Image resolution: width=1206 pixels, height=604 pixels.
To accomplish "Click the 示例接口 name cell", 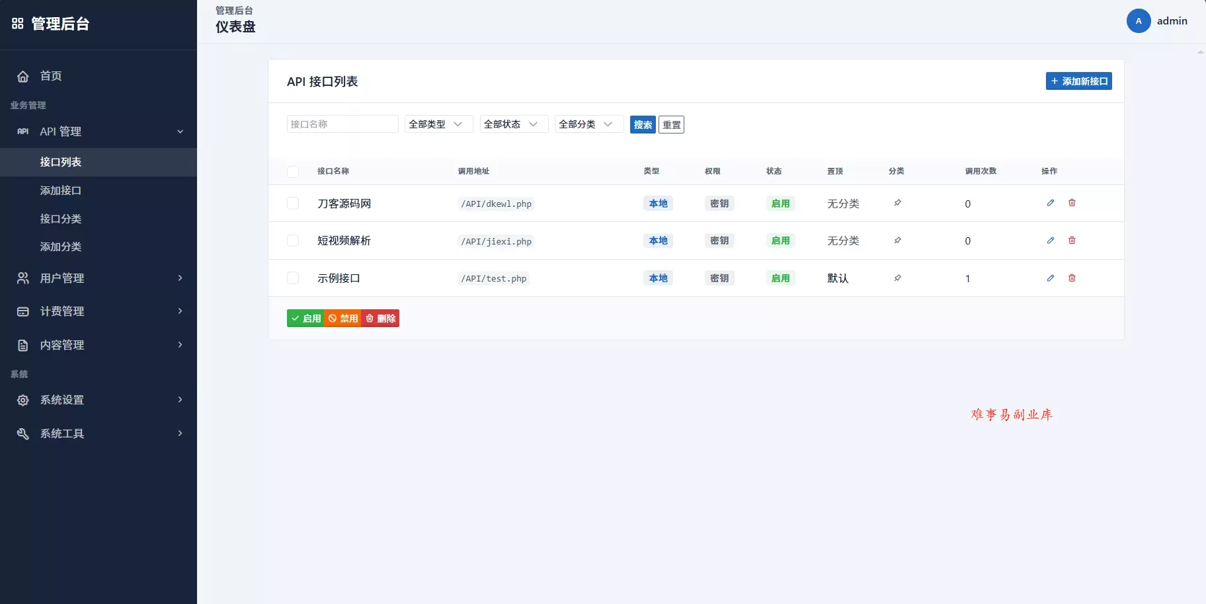I will (x=339, y=278).
